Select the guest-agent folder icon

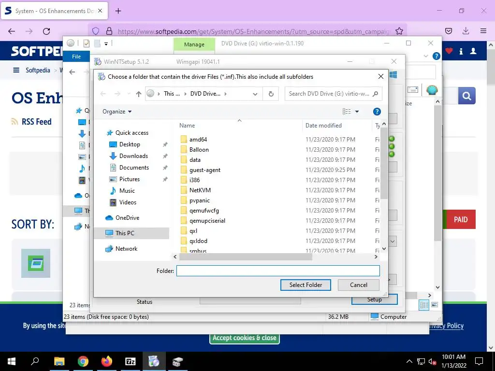point(184,170)
